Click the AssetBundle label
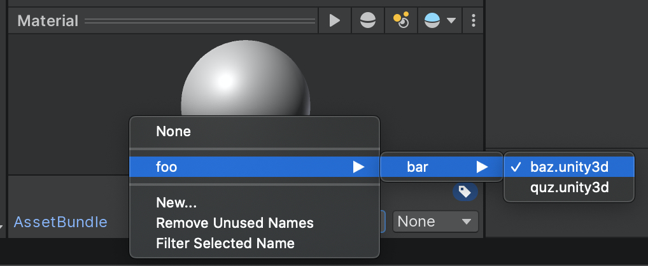The image size is (648, 266). (x=60, y=222)
